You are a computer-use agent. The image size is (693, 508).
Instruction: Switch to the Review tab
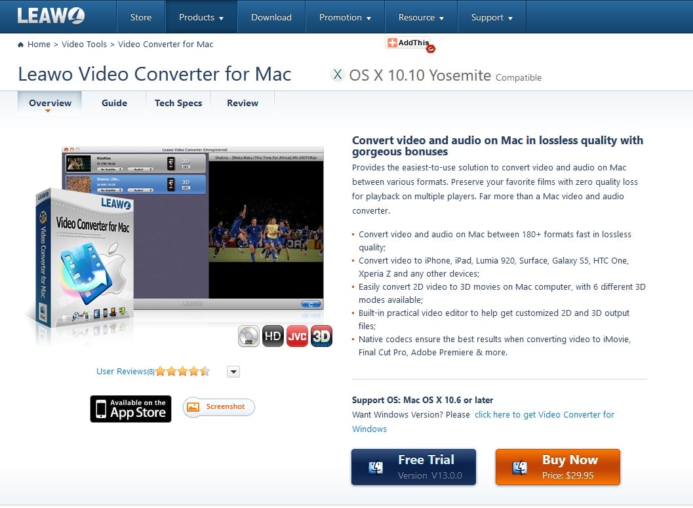click(242, 103)
